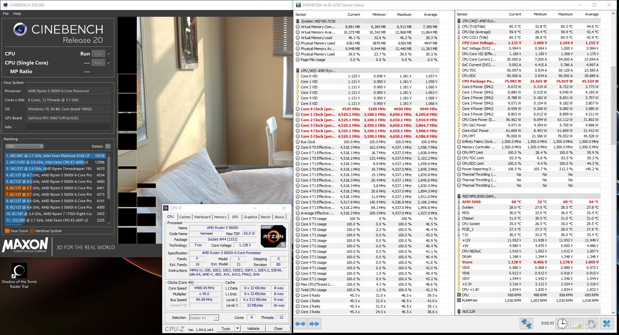Collapse the CPU [#0]: AMD Ryz... group in left panel
The width and height of the screenshot is (619, 335).
point(297,71)
